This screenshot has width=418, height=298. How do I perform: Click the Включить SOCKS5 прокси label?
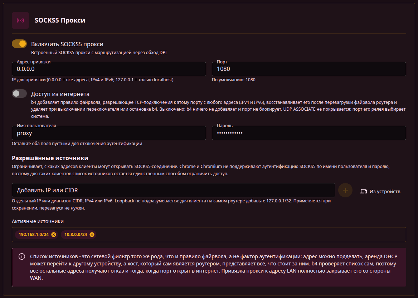(67, 44)
